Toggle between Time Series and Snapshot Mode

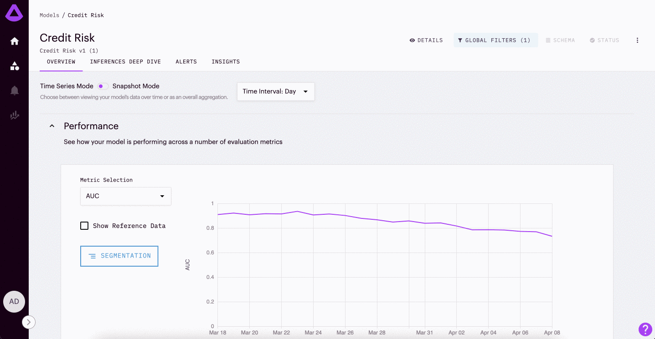pos(103,86)
